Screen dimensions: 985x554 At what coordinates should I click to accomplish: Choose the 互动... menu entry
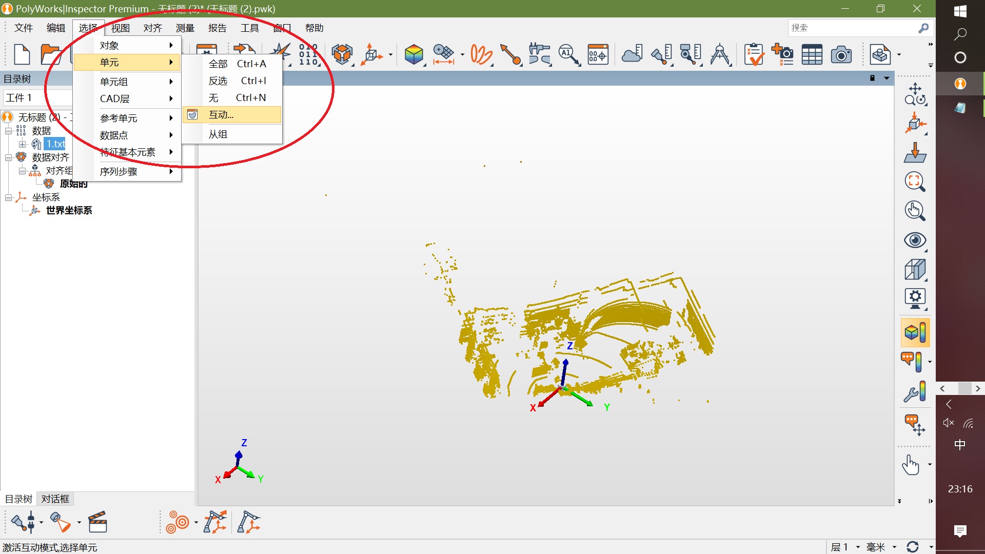tap(221, 115)
